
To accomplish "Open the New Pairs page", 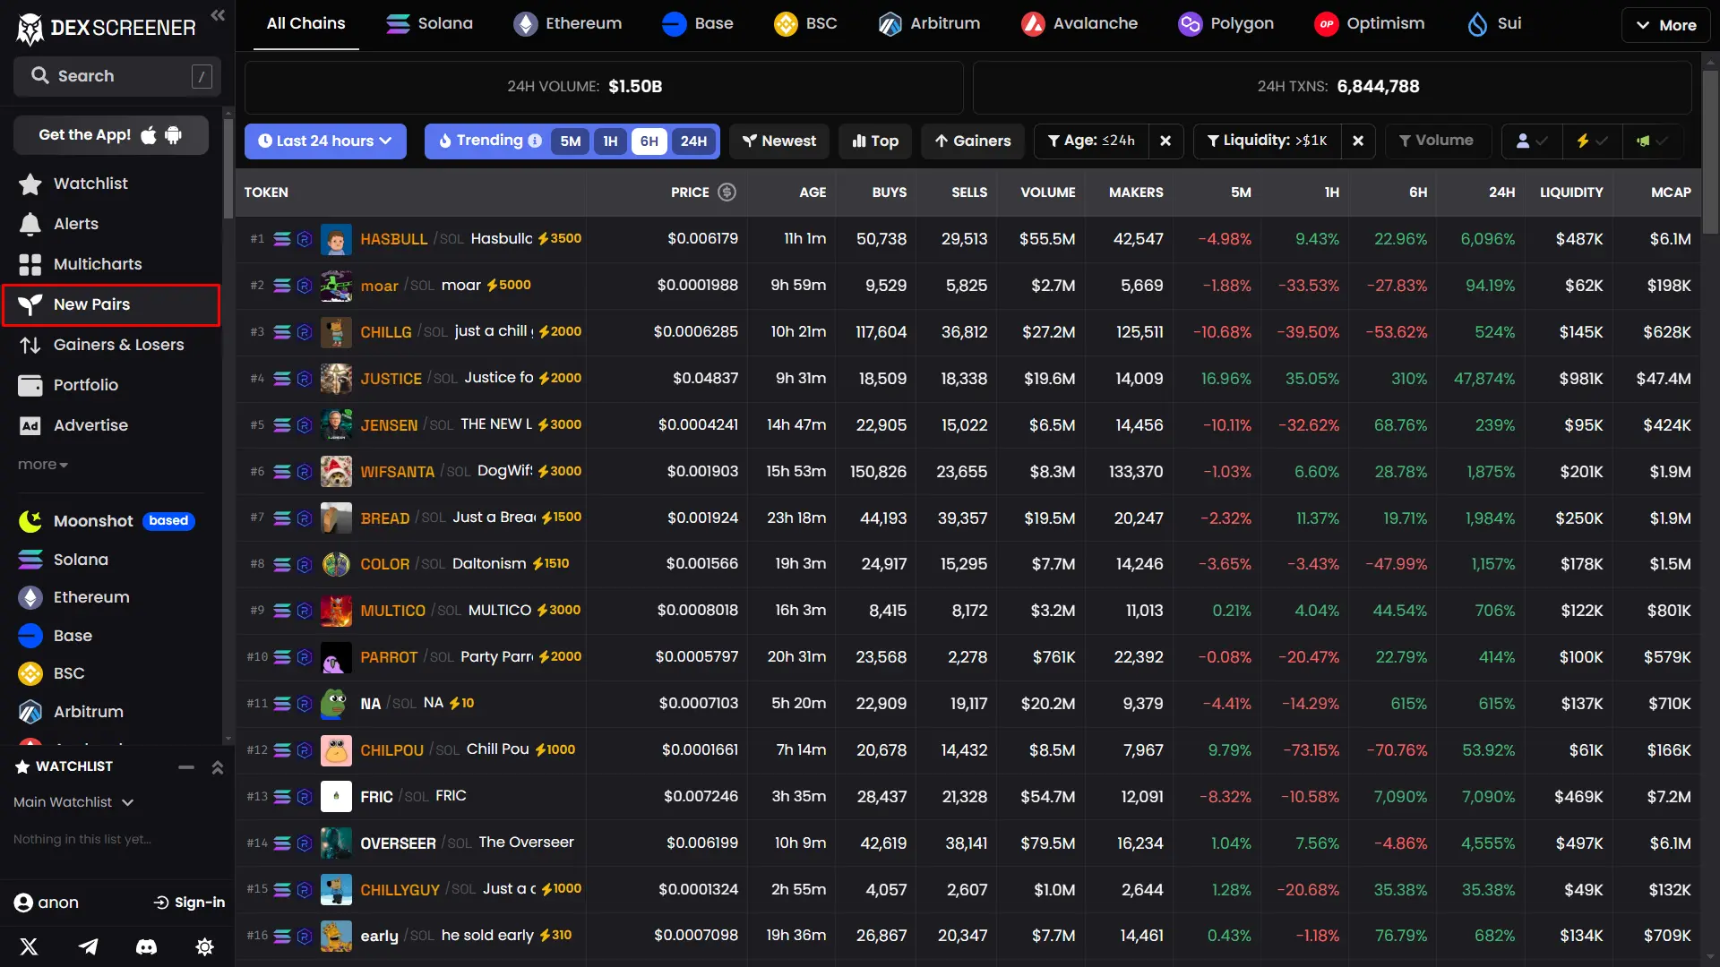I will (x=111, y=304).
